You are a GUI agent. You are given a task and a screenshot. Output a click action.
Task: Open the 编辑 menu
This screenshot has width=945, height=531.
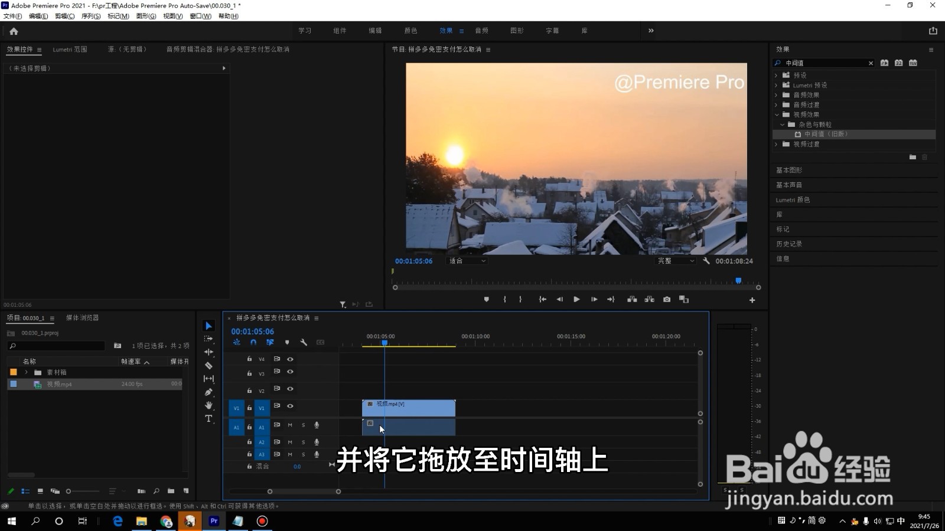(x=38, y=16)
